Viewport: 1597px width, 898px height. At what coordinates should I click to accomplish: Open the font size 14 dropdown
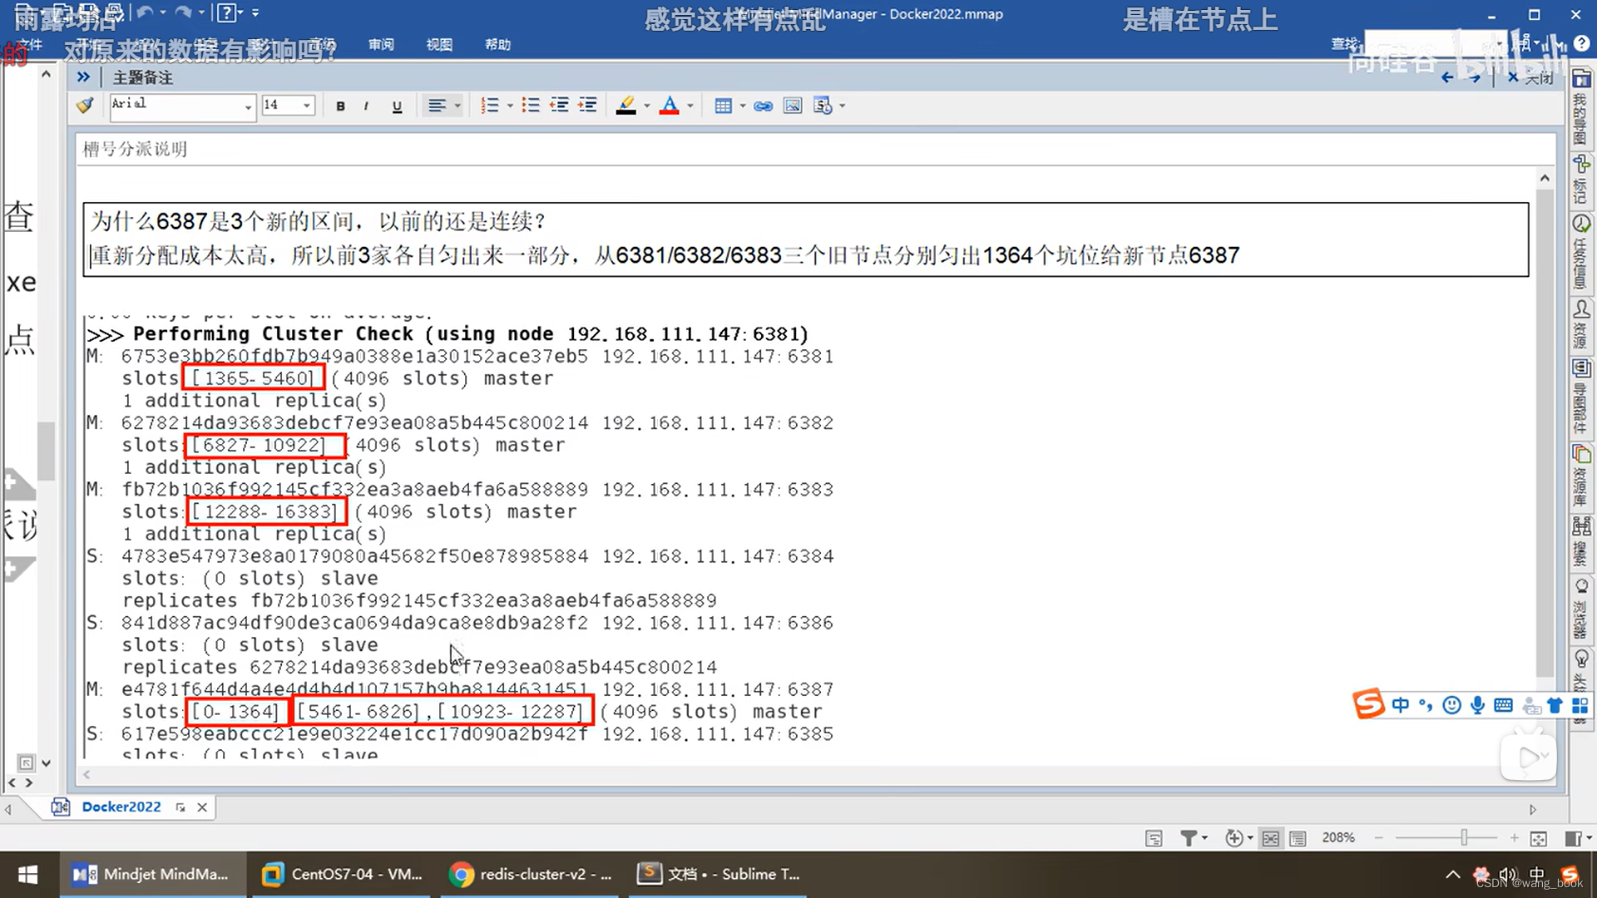pyautogui.click(x=307, y=106)
